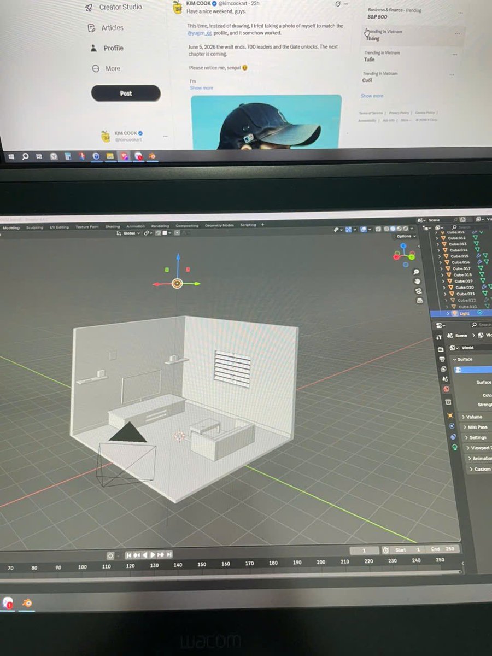Open the View Layer properties tab
This screenshot has width=492, height=656.
[x=443, y=369]
